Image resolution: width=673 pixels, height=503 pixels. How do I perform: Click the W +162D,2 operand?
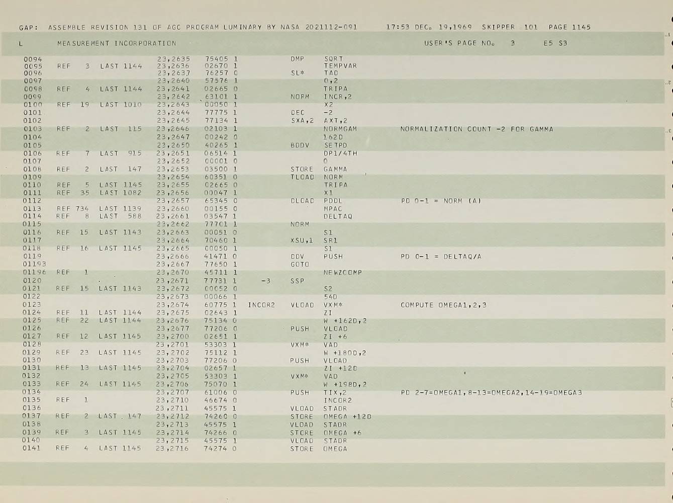pyautogui.click(x=345, y=321)
